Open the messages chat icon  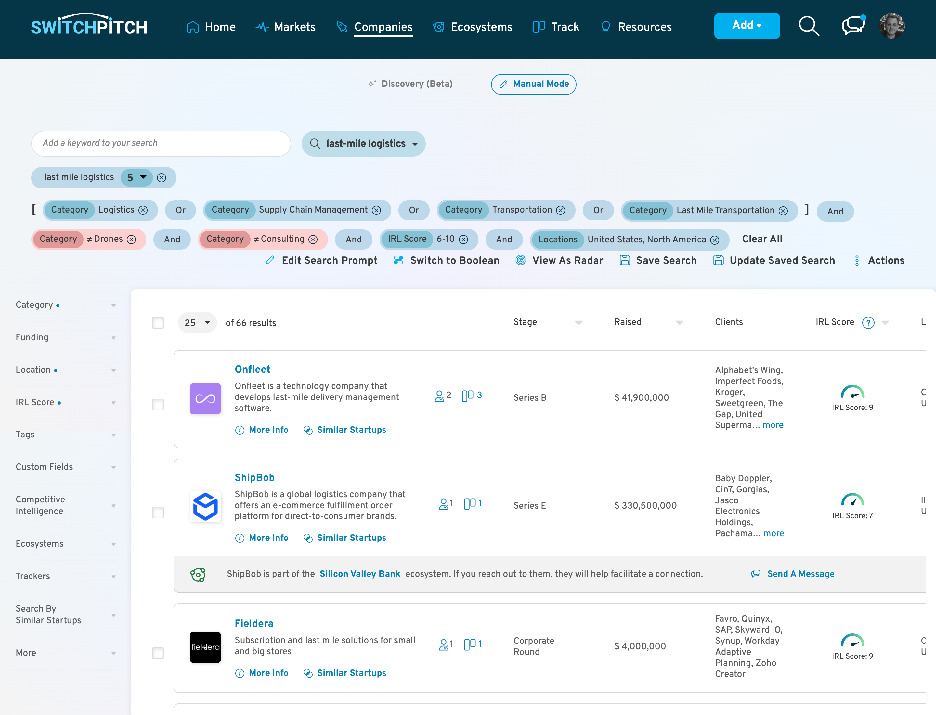coord(853,26)
